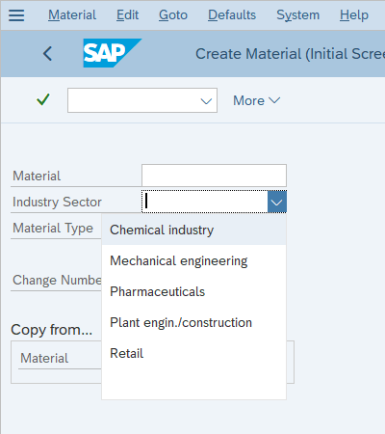Viewport: 385px width, 434px height.
Task: Open the Edit menu
Action: click(x=127, y=14)
